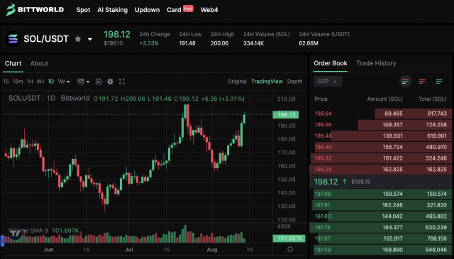Click the Price column header
454x259 pixels.
click(321, 99)
